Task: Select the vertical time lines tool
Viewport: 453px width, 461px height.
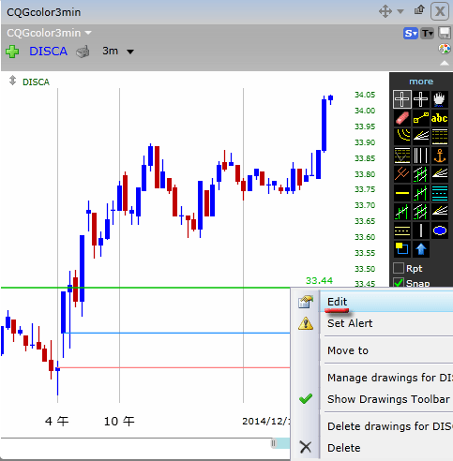Action: (421, 156)
